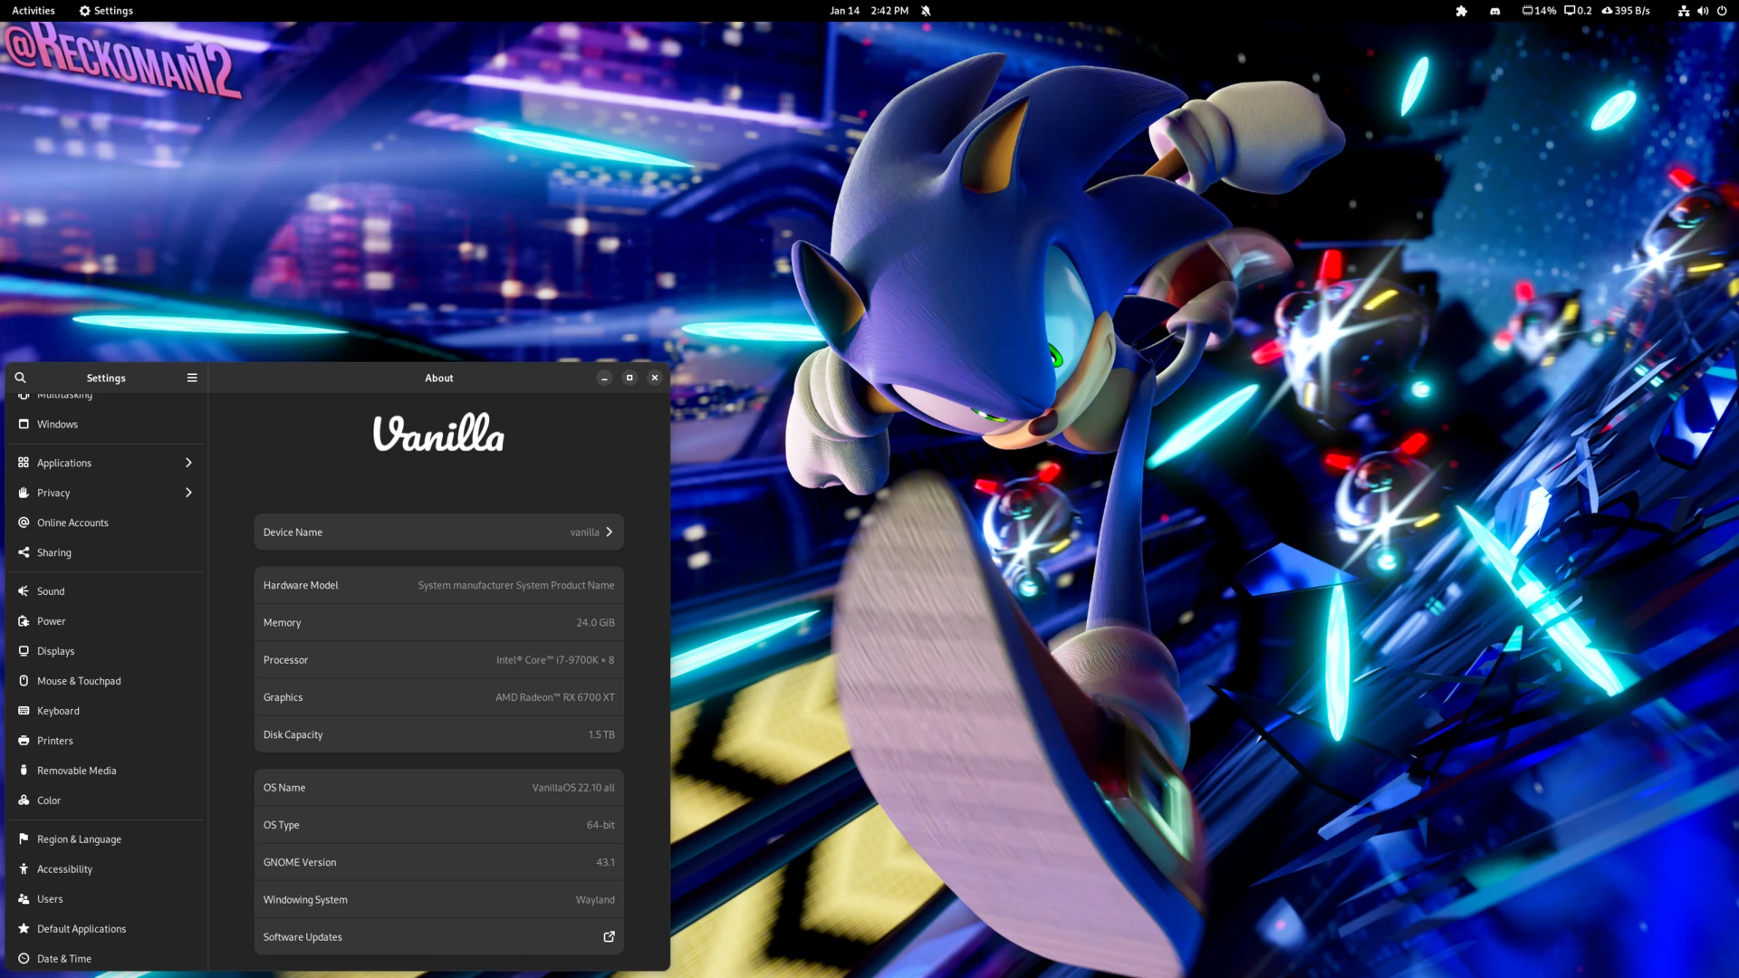The image size is (1739, 978).
Task: Click the 395 B/s network speed indicator
Action: 1627,11
